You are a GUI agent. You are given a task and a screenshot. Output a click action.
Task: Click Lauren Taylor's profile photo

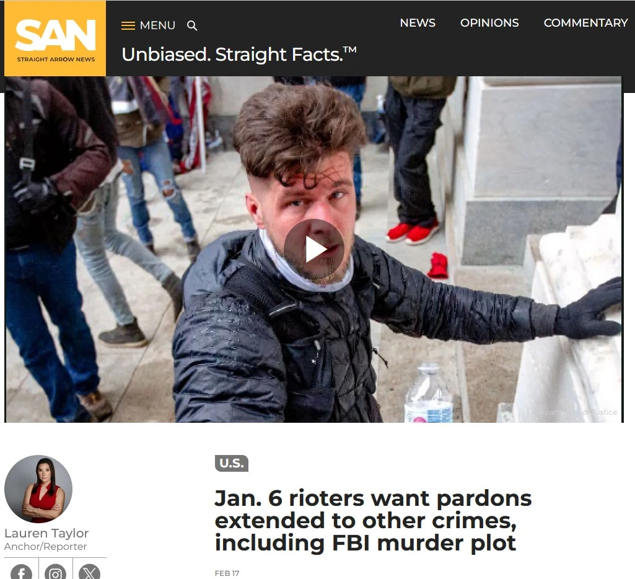[38, 488]
